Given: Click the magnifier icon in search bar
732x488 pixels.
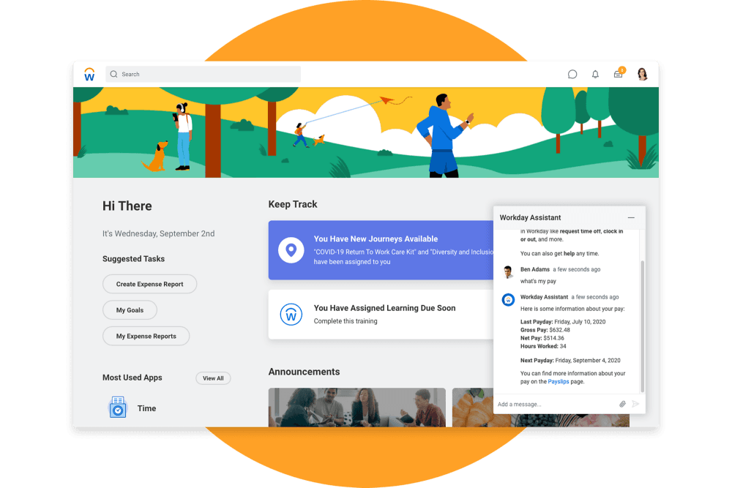Looking at the screenshot, I should tap(114, 74).
